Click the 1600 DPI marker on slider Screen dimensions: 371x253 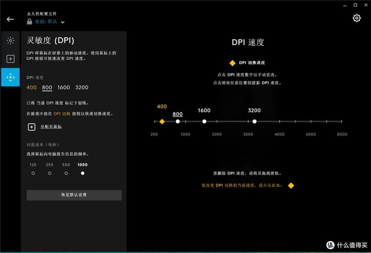204,121
